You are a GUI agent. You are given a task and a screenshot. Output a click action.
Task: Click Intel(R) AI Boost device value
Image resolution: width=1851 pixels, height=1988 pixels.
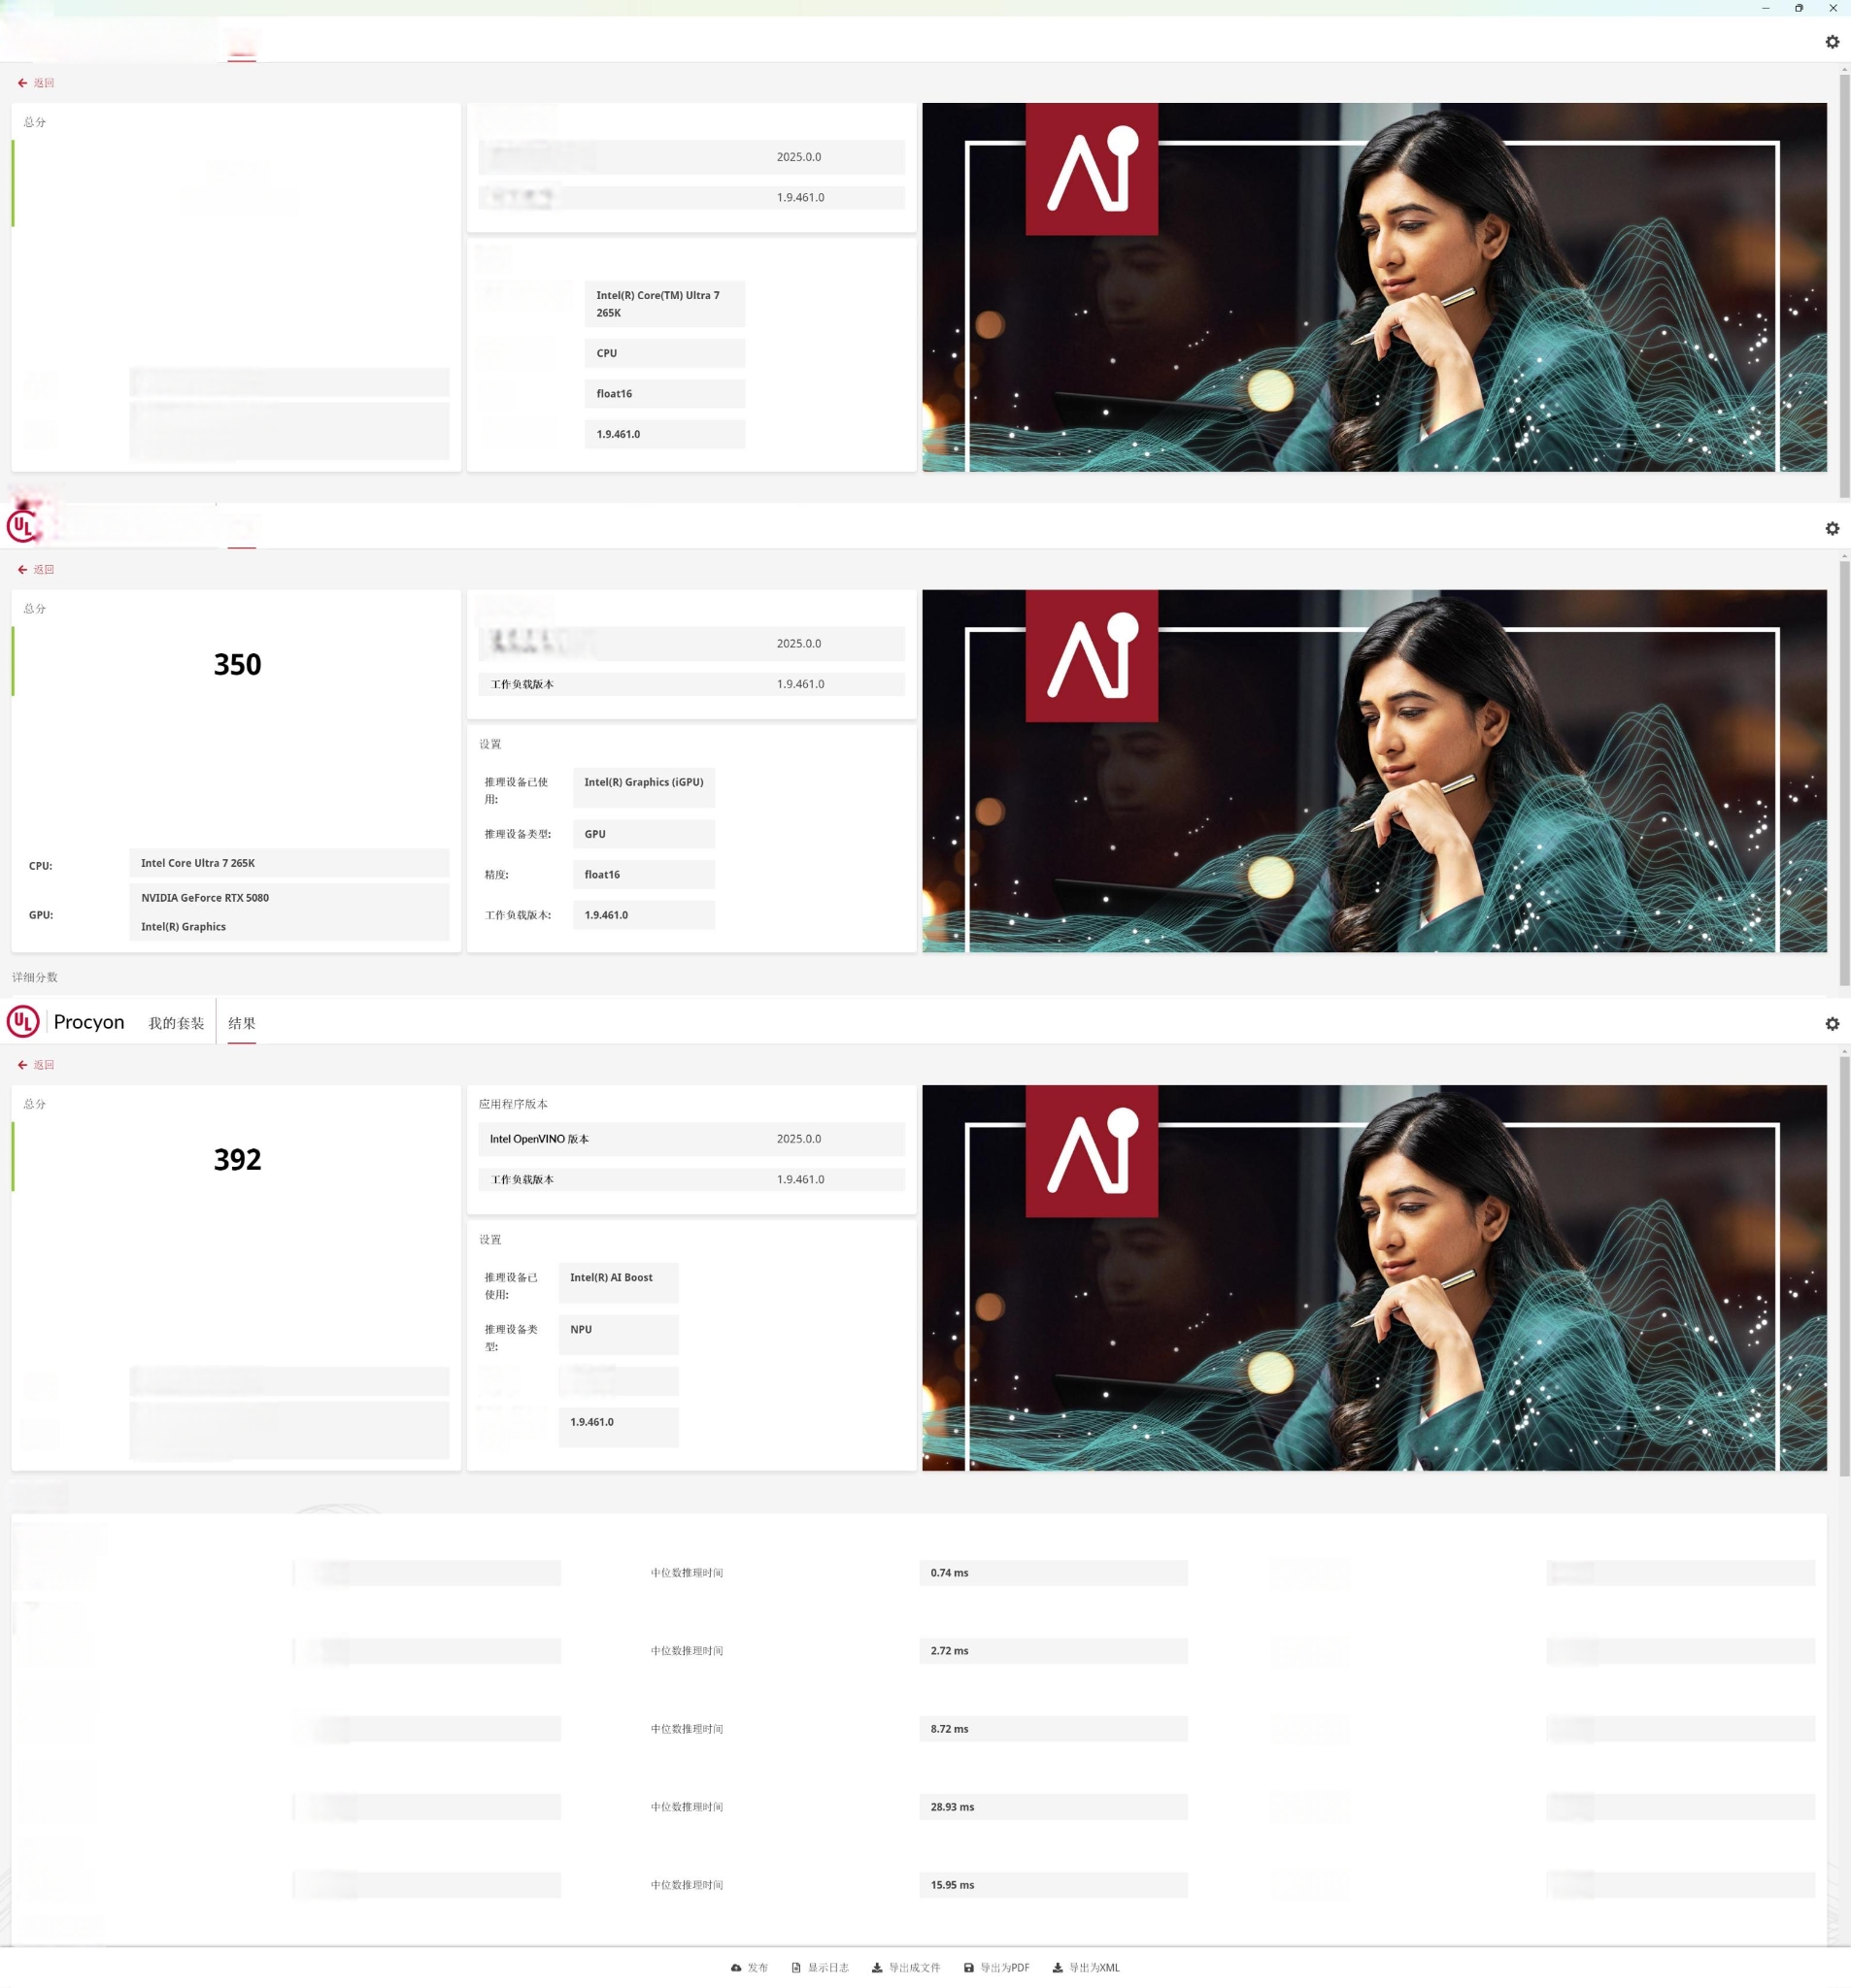pos(619,1283)
